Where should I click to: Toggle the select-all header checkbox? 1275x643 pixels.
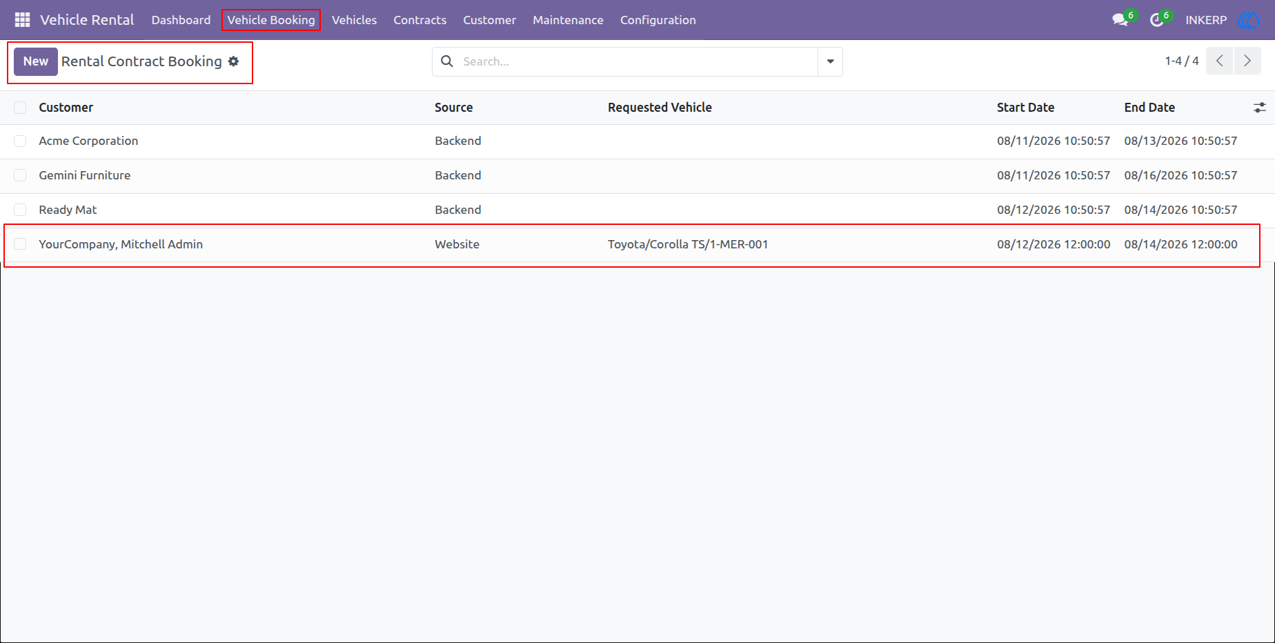(20, 108)
